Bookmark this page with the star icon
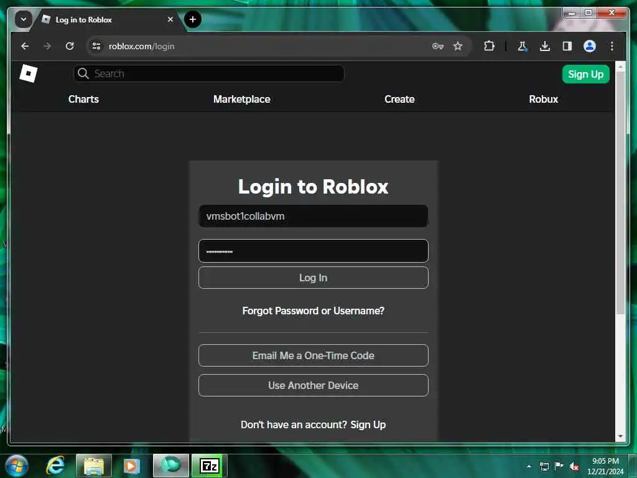The image size is (637, 478). point(458,46)
